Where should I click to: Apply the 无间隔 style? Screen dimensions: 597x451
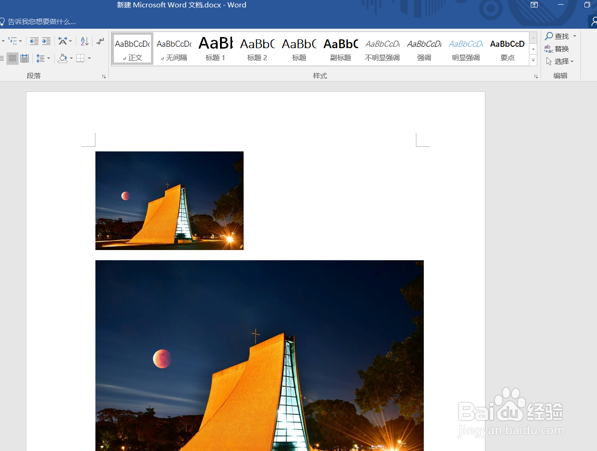point(174,49)
